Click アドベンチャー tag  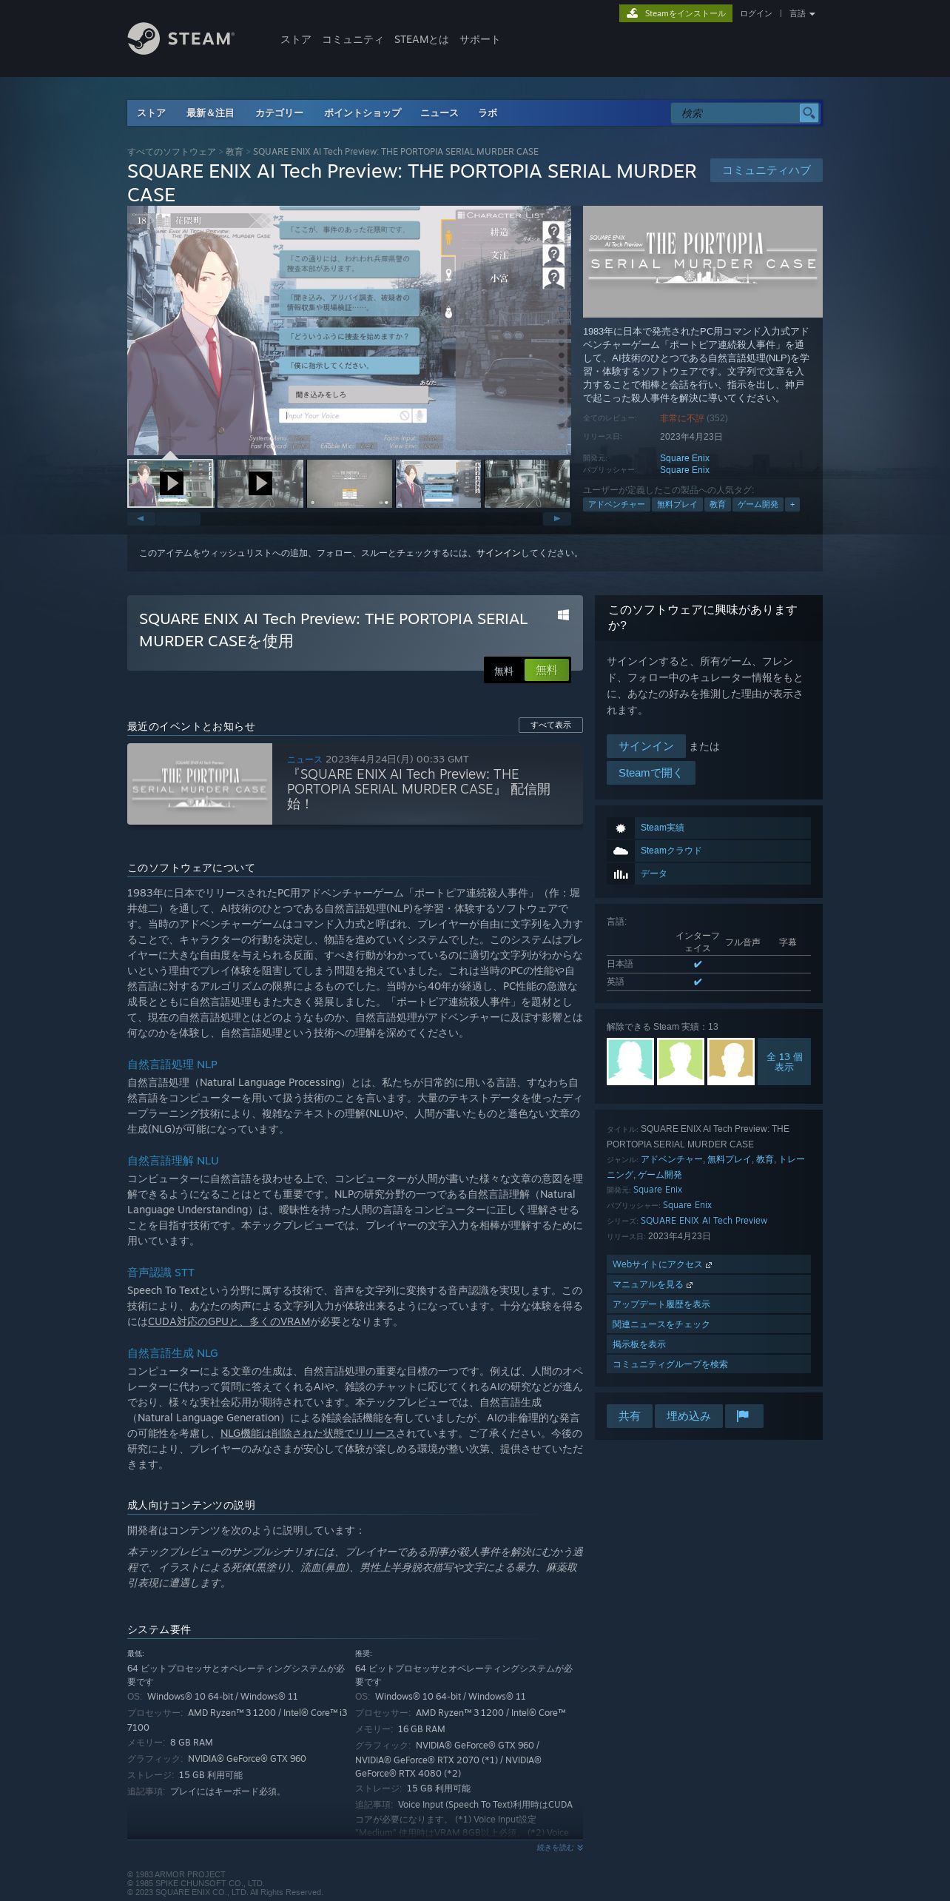(x=616, y=504)
